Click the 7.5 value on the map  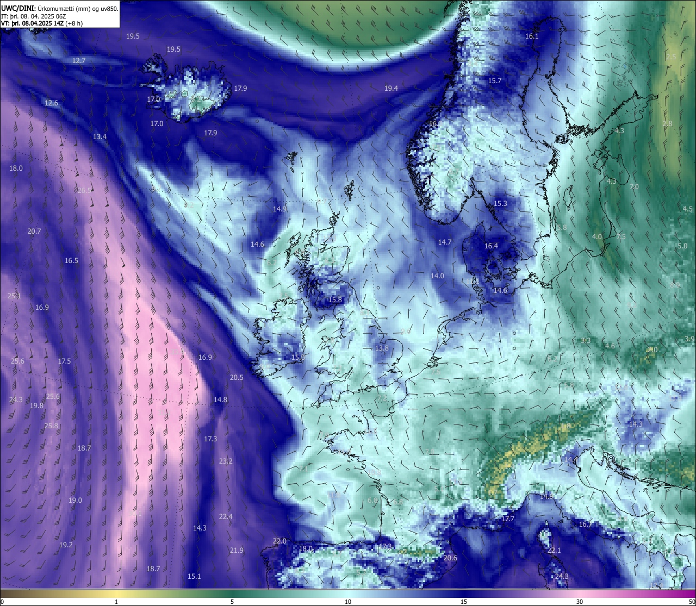click(x=621, y=236)
